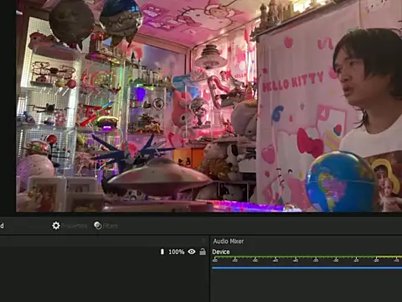Click the green audio level meter

[307, 257]
